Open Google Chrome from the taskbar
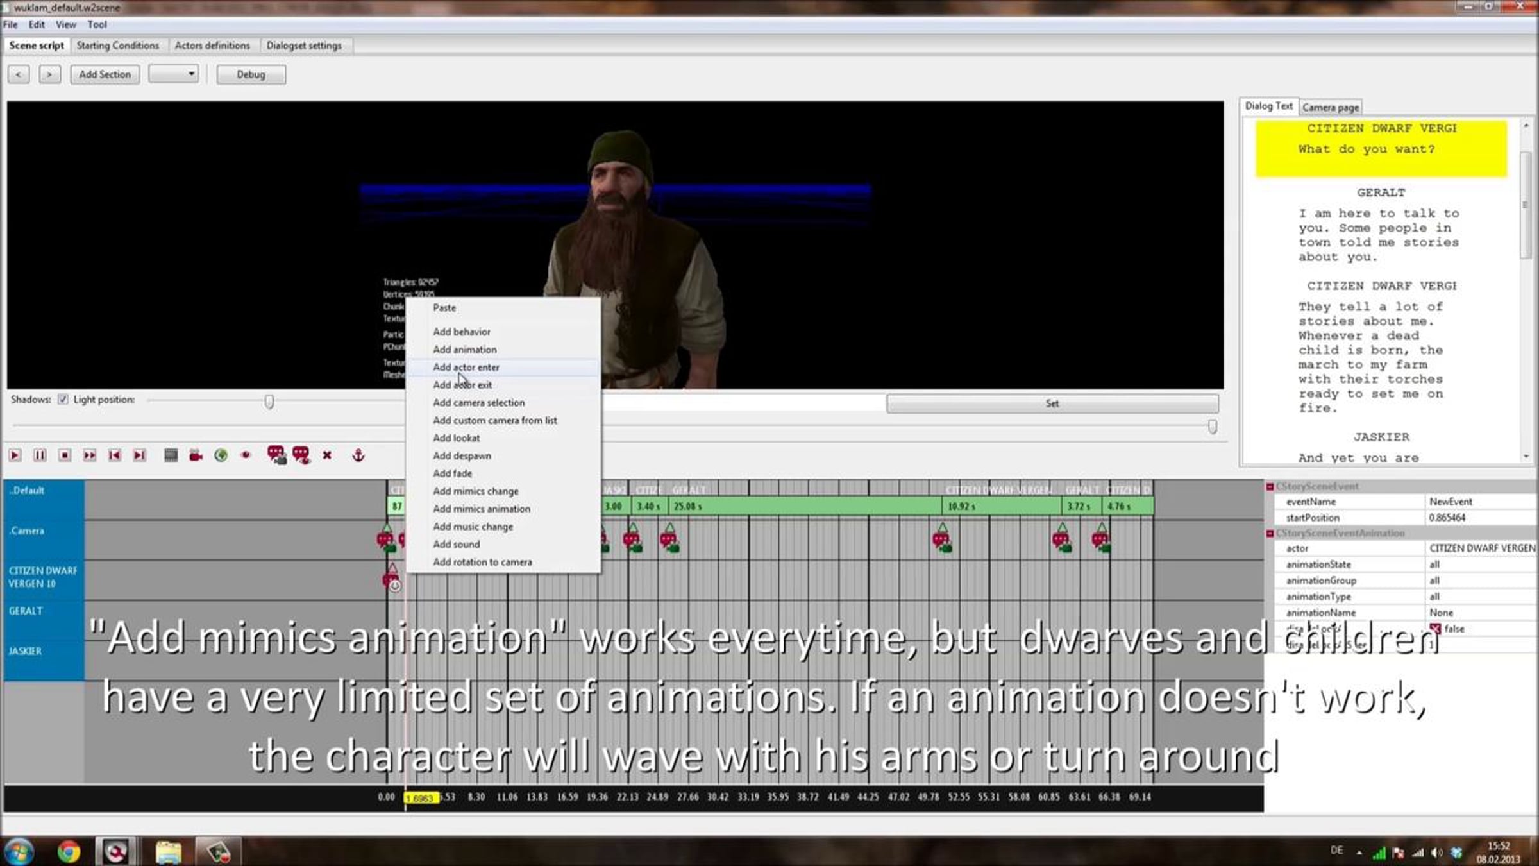 (x=69, y=852)
